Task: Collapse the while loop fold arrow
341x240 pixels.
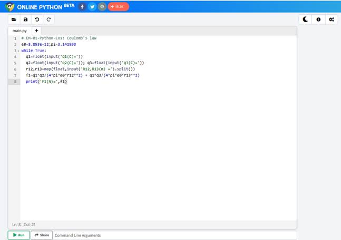Action: pyautogui.click(x=19, y=51)
